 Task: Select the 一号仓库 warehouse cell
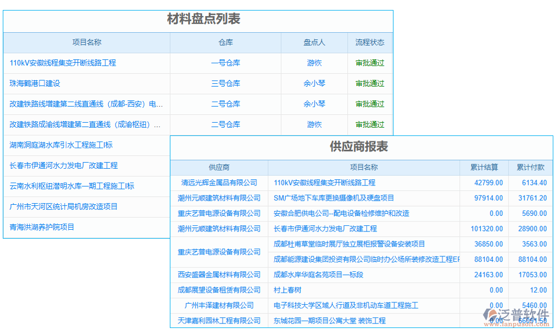click(225, 63)
